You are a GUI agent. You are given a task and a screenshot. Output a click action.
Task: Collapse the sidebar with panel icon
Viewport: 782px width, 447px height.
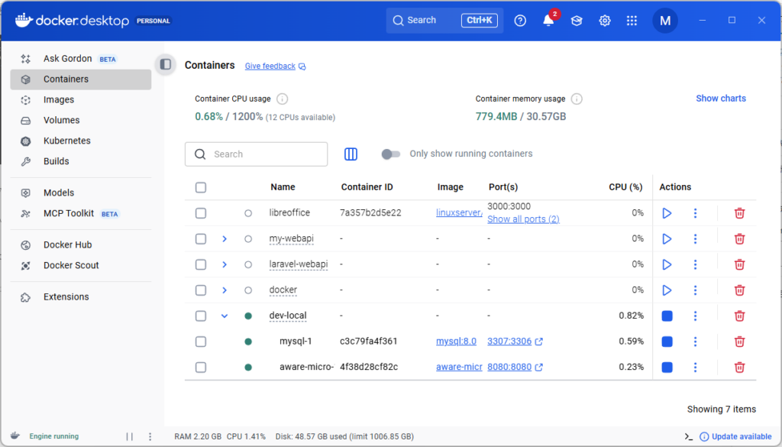(166, 65)
